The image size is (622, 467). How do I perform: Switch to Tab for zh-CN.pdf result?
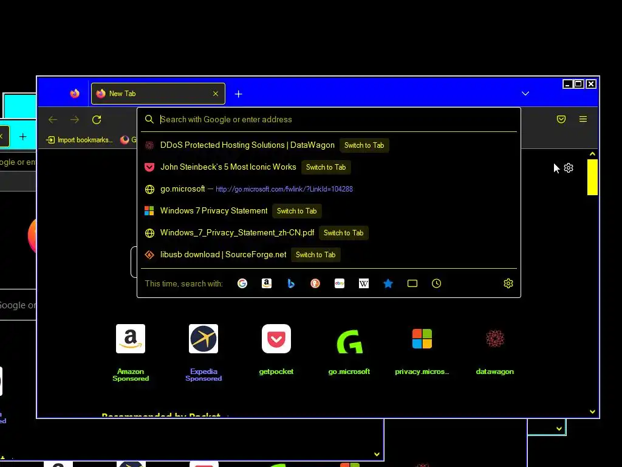tap(344, 233)
